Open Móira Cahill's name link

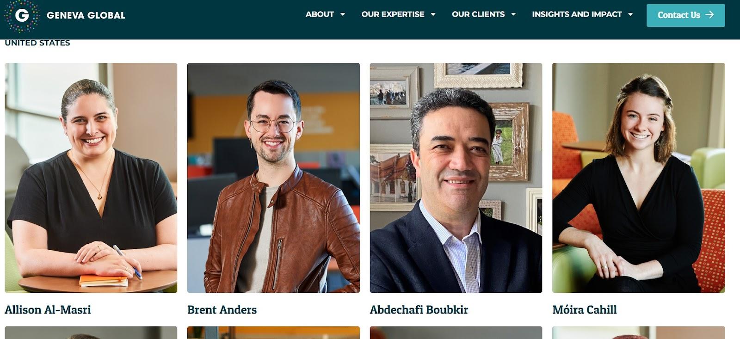pos(585,309)
